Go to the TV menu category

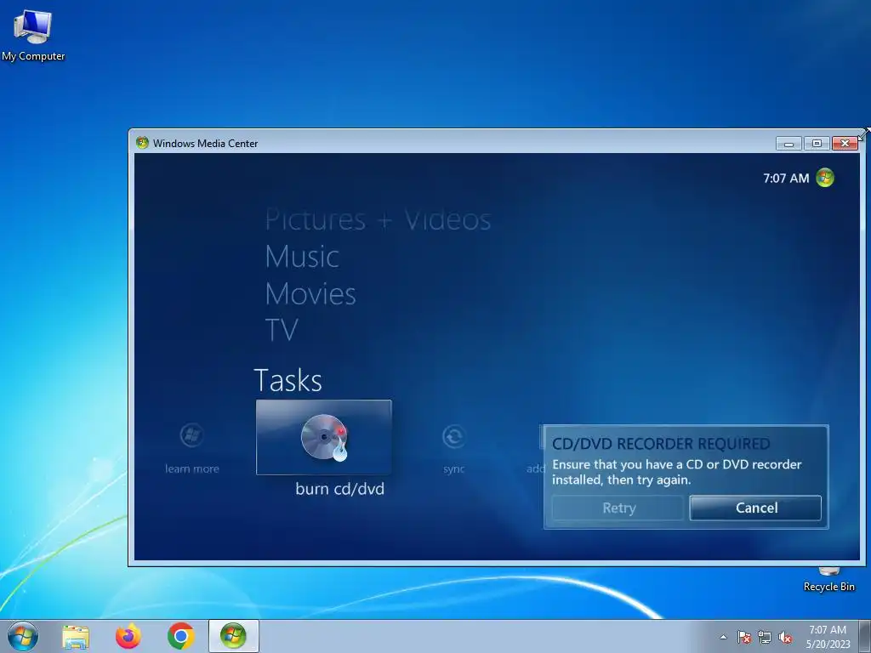[282, 330]
